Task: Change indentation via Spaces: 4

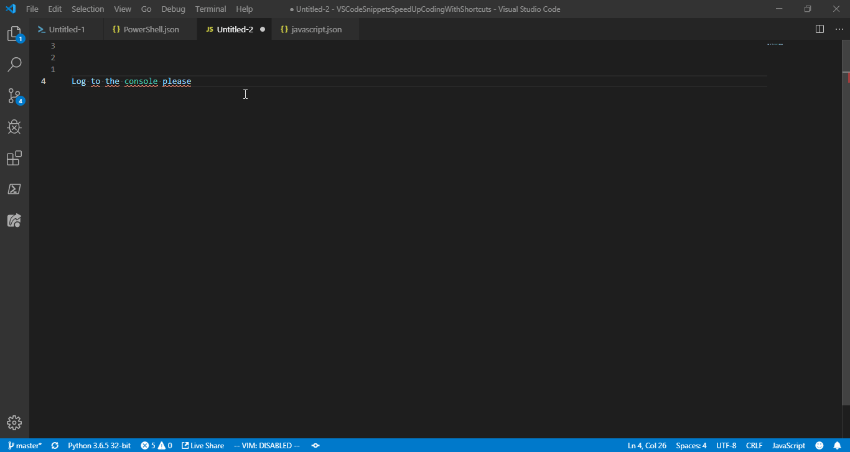Action: coord(691,446)
